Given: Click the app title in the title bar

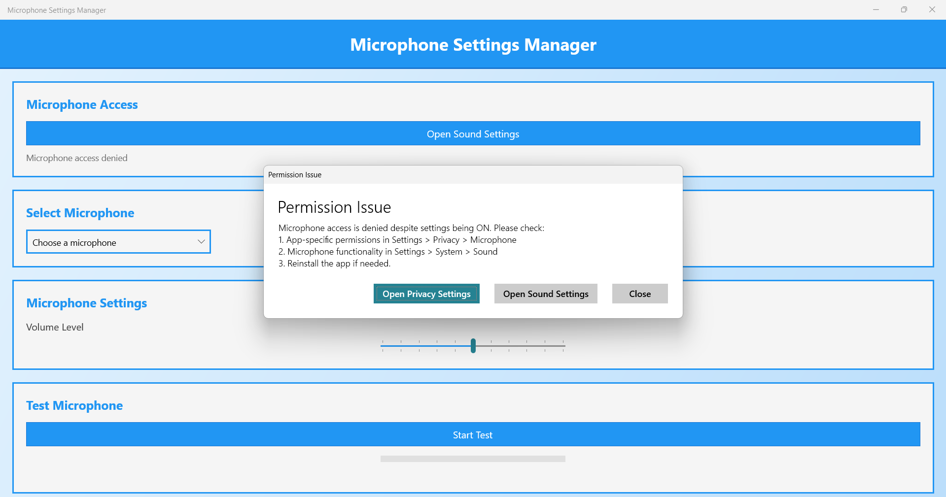Looking at the screenshot, I should coord(57,9).
